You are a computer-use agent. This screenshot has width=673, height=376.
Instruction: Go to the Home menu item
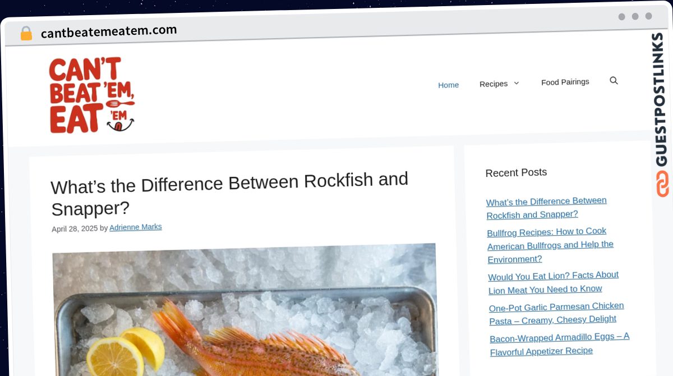tap(448, 85)
